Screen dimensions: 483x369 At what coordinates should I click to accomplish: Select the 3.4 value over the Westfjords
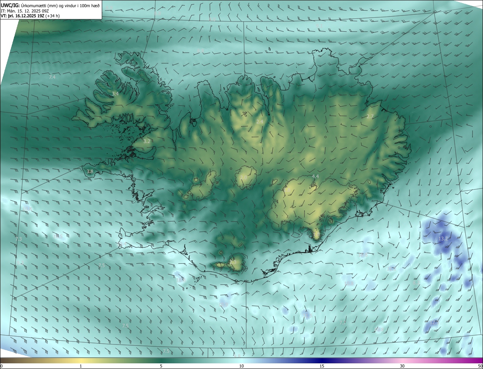[115, 94]
